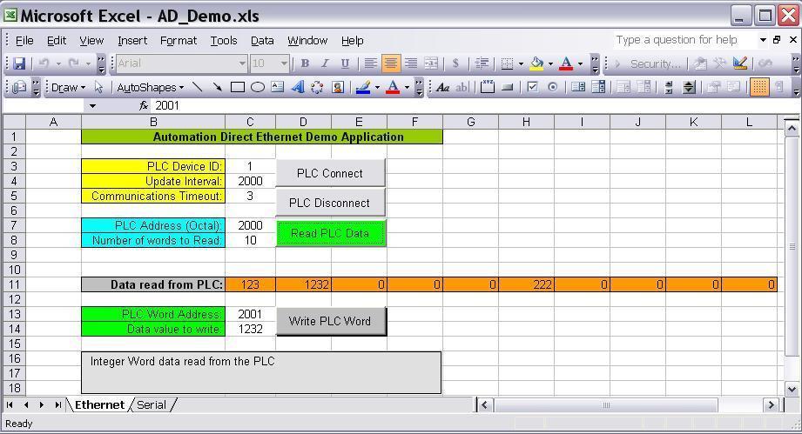Viewport: 802px width, 434px height.
Task: Select the Oval shape tool
Action: coord(257,87)
